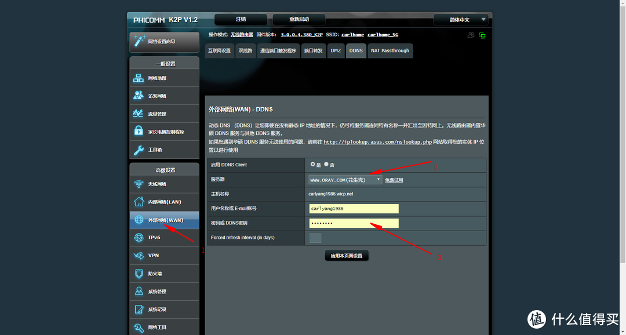Open 工具箱 wrench icon

point(139,150)
